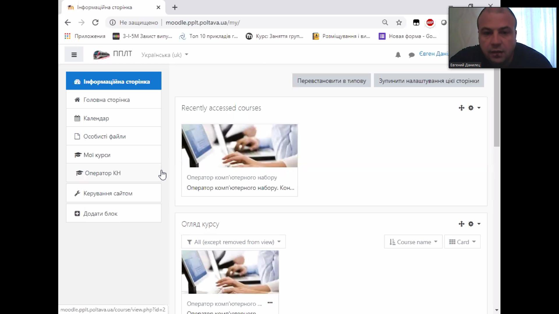Reload the page
The width and height of the screenshot is (559, 314).
(95, 23)
